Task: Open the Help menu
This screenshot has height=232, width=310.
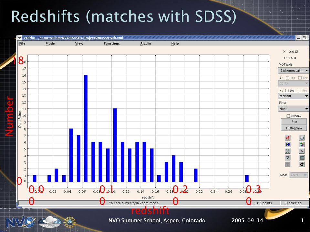Action: 175,43
